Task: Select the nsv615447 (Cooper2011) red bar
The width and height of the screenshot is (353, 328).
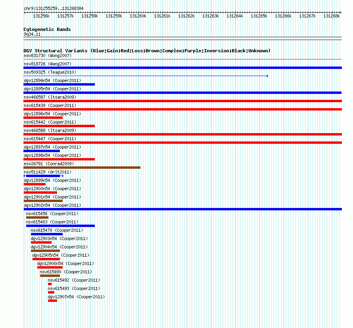Action: tap(182, 143)
